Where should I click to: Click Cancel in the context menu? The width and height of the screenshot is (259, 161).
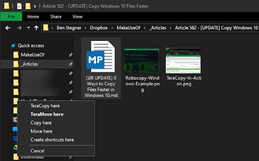tap(38, 151)
